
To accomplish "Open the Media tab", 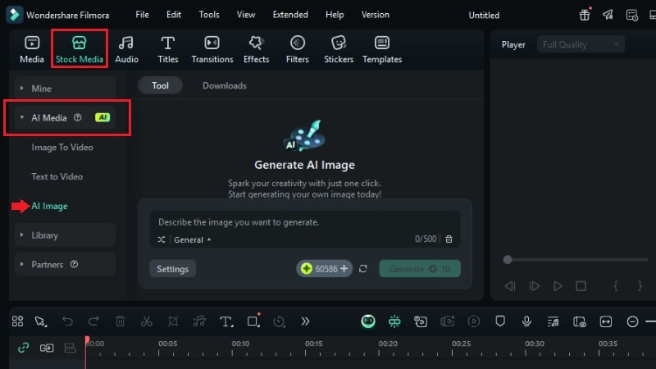I will [x=32, y=50].
